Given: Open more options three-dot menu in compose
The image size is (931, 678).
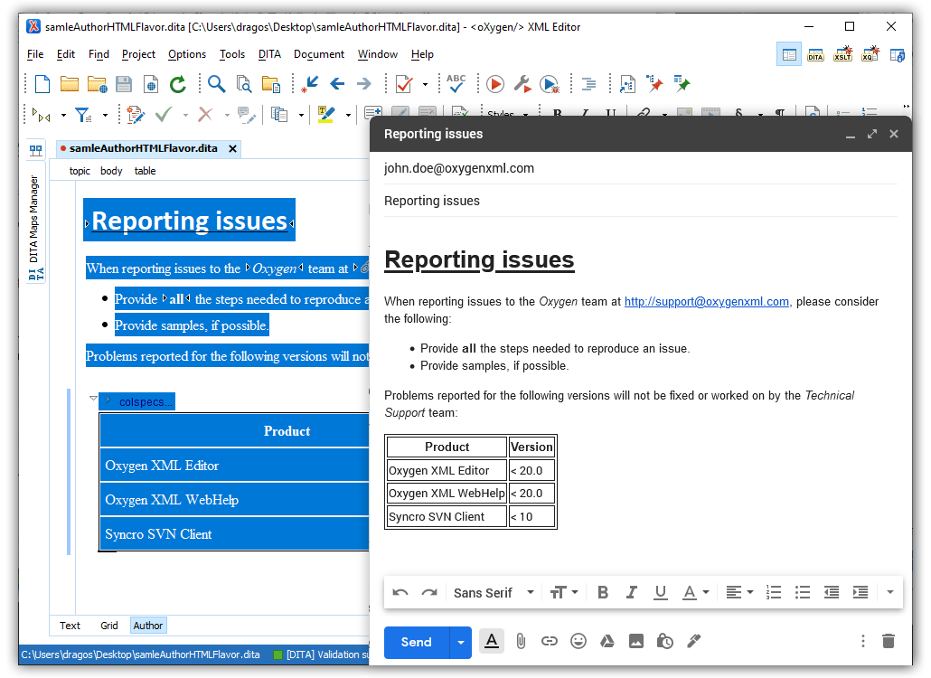Looking at the screenshot, I should (x=862, y=641).
